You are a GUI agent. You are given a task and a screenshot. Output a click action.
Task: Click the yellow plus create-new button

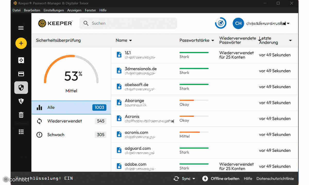21,43
